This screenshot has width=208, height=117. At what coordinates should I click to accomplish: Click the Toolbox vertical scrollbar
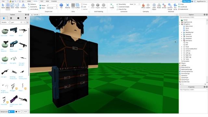[29, 52]
